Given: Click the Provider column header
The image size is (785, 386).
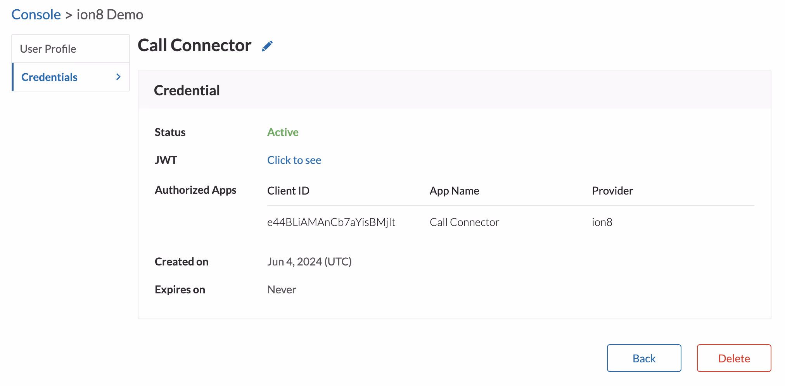Looking at the screenshot, I should [x=612, y=190].
